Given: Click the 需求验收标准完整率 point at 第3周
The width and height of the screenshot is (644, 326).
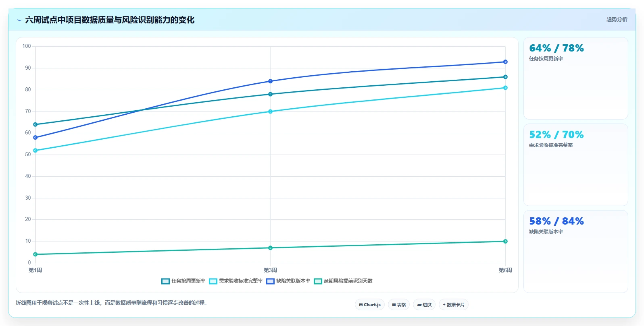Looking at the screenshot, I should [x=270, y=111].
